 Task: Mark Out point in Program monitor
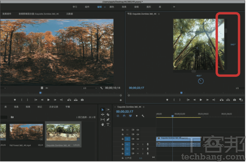pos(180,100)
